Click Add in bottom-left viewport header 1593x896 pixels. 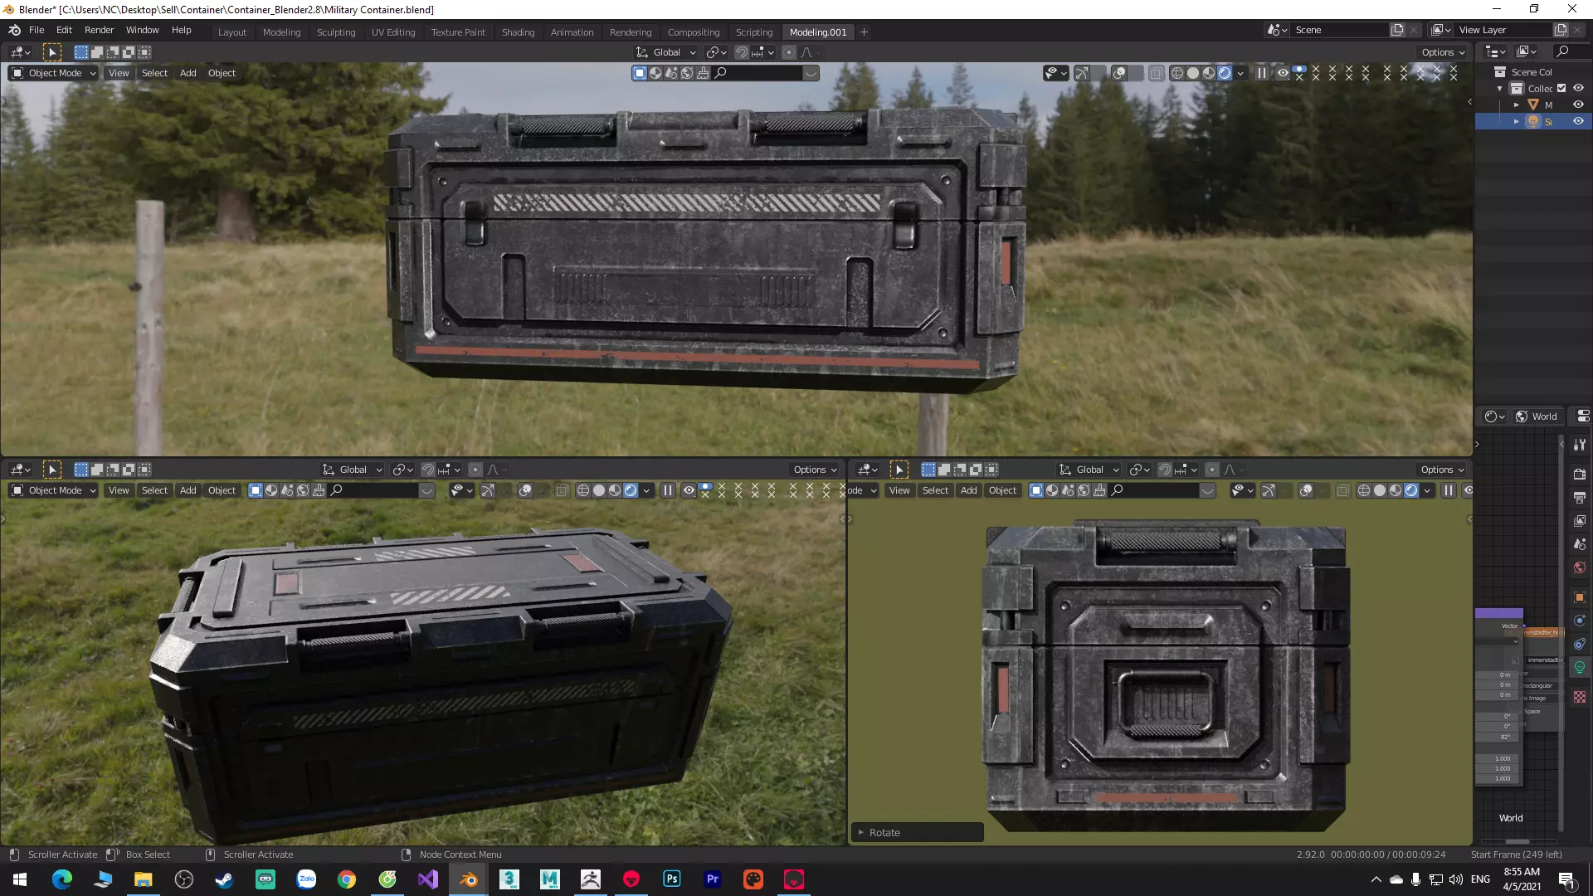click(x=188, y=490)
